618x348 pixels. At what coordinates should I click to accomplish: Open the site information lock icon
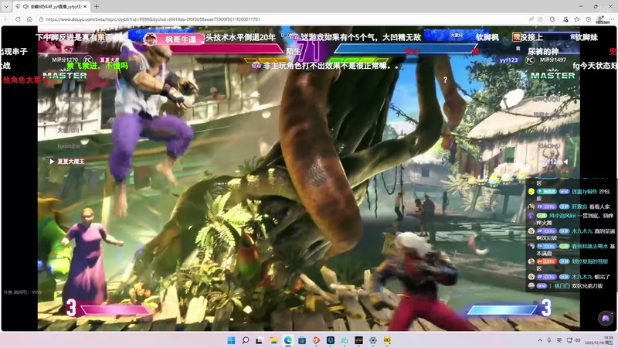[41, 19]
